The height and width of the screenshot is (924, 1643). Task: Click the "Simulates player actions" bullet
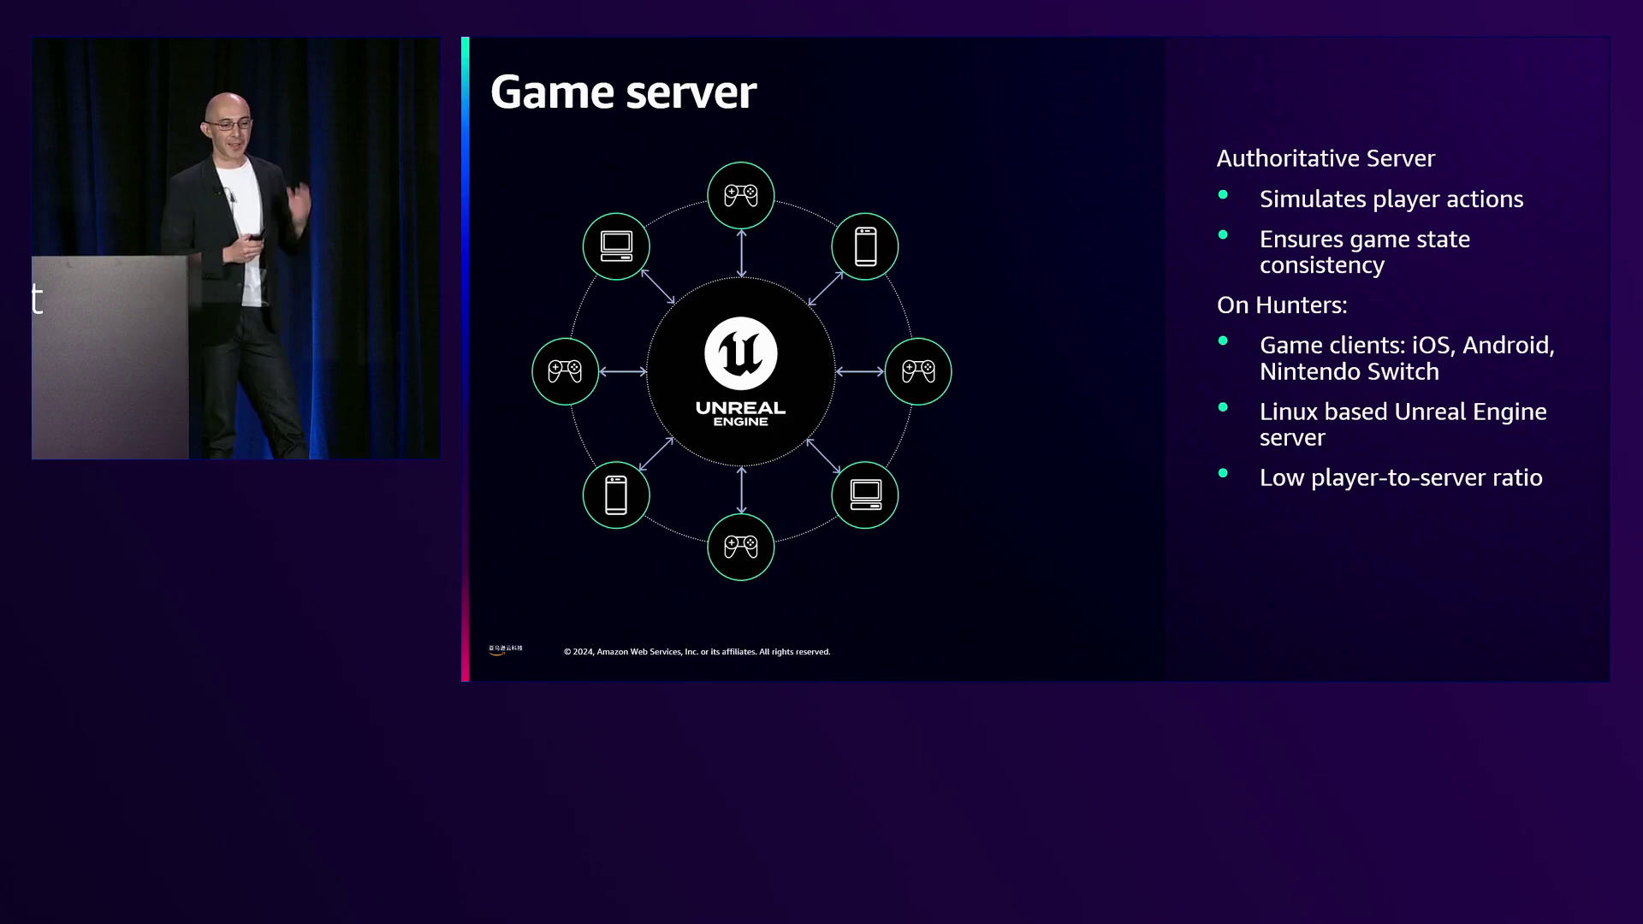(1391, 199)
